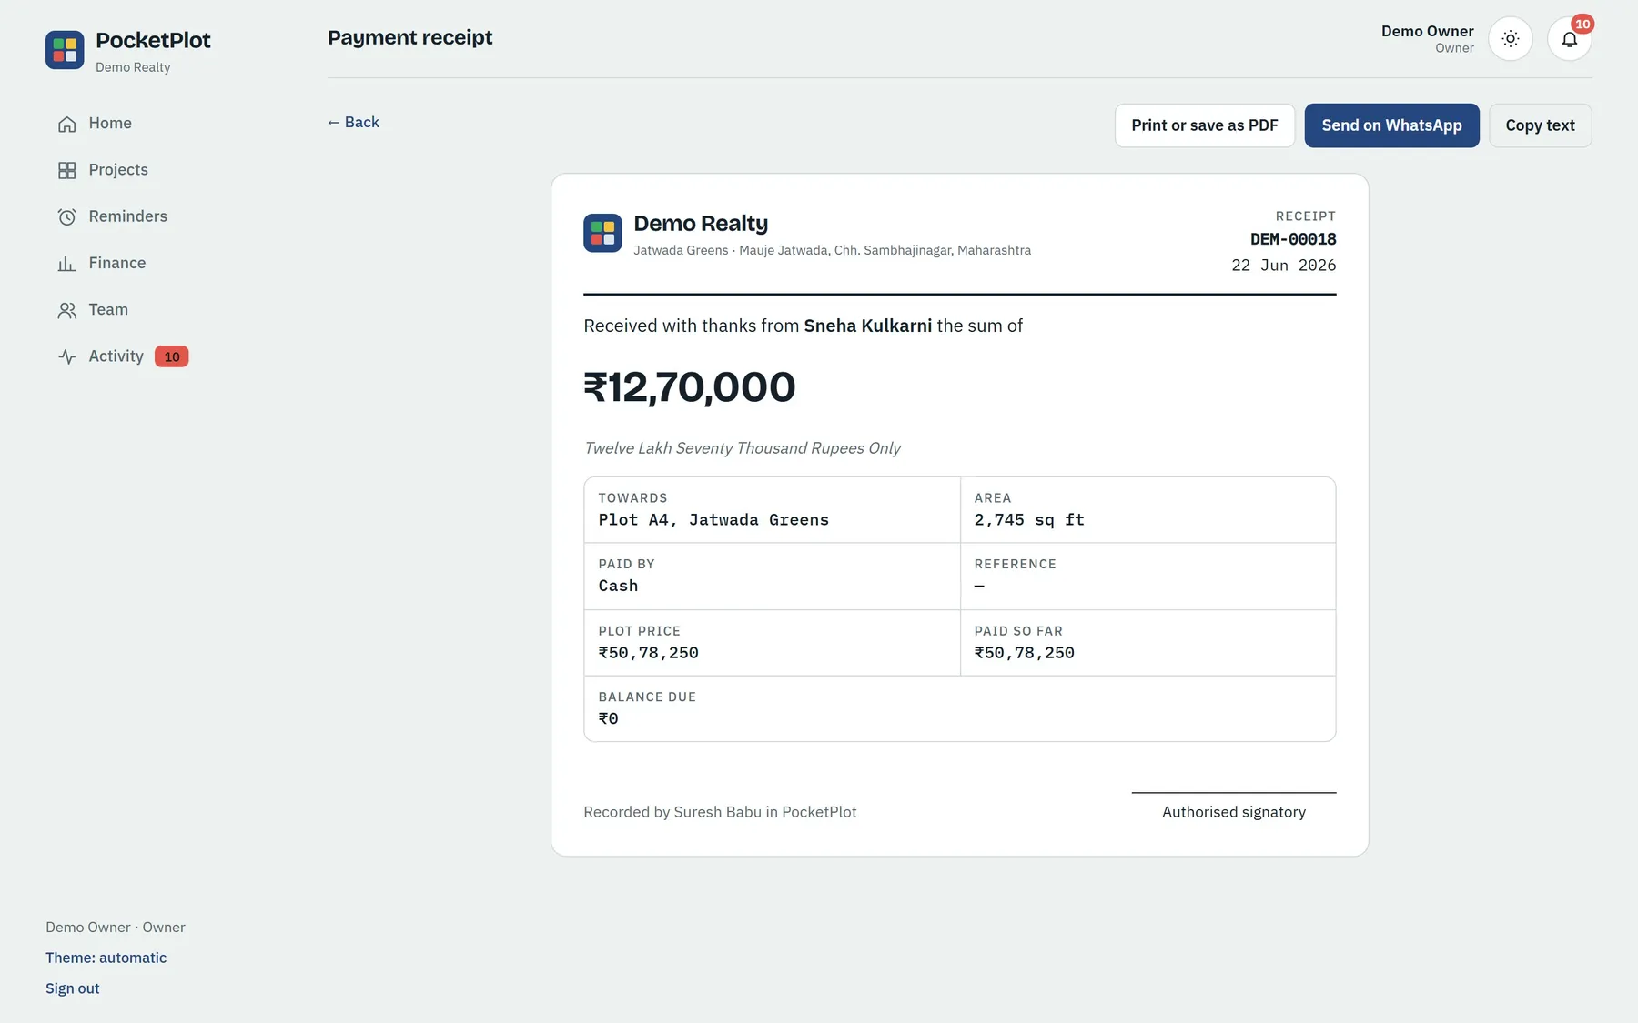Click Send on WhatsApp button

[x=1391, y=125]
